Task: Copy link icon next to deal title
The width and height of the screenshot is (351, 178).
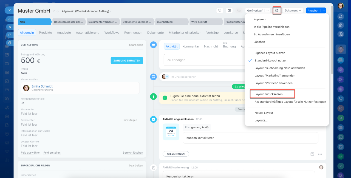Action: (58, 11)
